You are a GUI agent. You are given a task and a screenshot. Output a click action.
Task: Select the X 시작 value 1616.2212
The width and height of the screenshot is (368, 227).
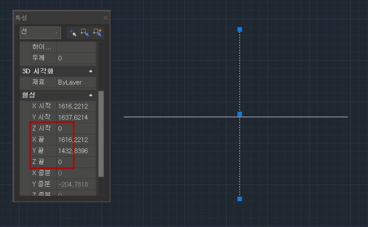pyautogui.click(x=76, y=106)
